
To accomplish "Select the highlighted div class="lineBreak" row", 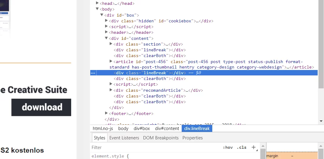I will [204, 73].
